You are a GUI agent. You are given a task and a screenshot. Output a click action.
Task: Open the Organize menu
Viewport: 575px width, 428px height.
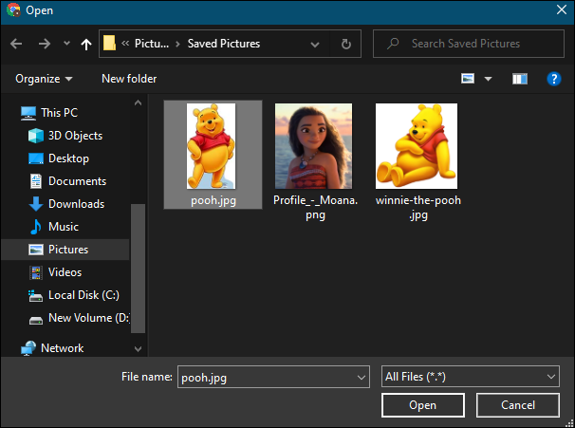[x=44, y=79]
